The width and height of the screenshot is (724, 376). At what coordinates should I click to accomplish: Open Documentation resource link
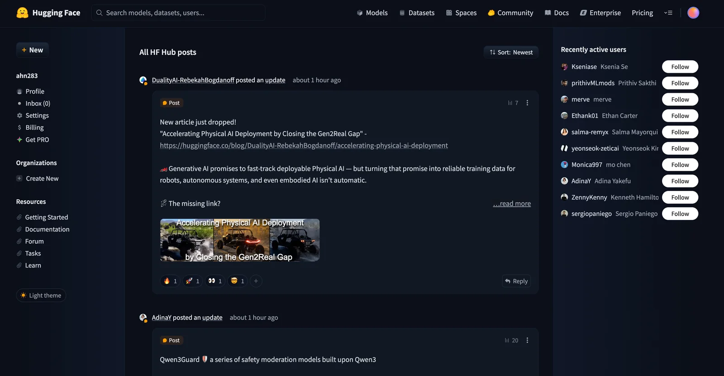coord(43,229)
